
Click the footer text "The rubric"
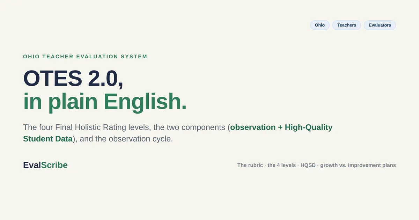pyautogui.click(x=250, y=165)
